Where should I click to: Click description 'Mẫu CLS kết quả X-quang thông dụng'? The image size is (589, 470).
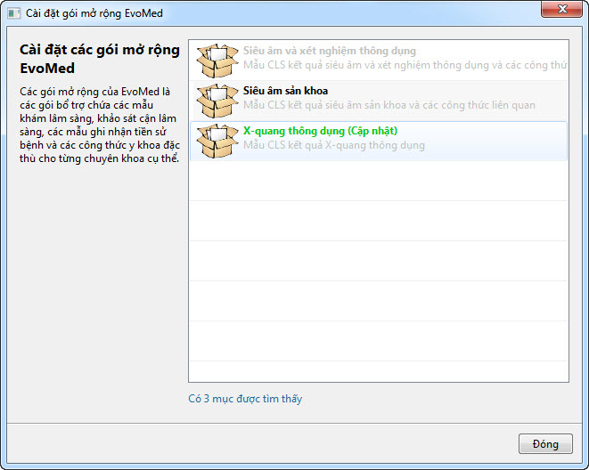334,145
